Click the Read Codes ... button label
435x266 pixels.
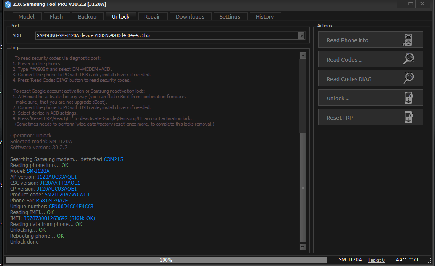(x=344, y=59)
